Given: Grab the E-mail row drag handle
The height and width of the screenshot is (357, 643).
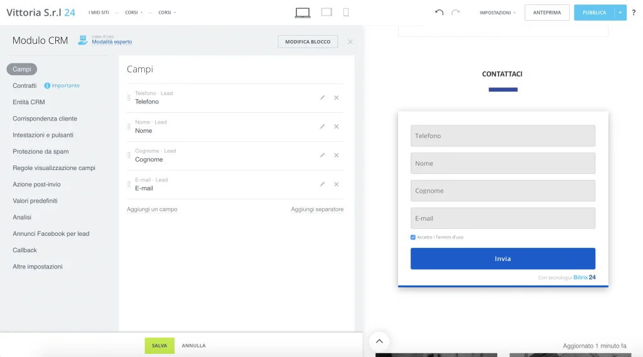Looking at the screenshot, I should [129, 184].
